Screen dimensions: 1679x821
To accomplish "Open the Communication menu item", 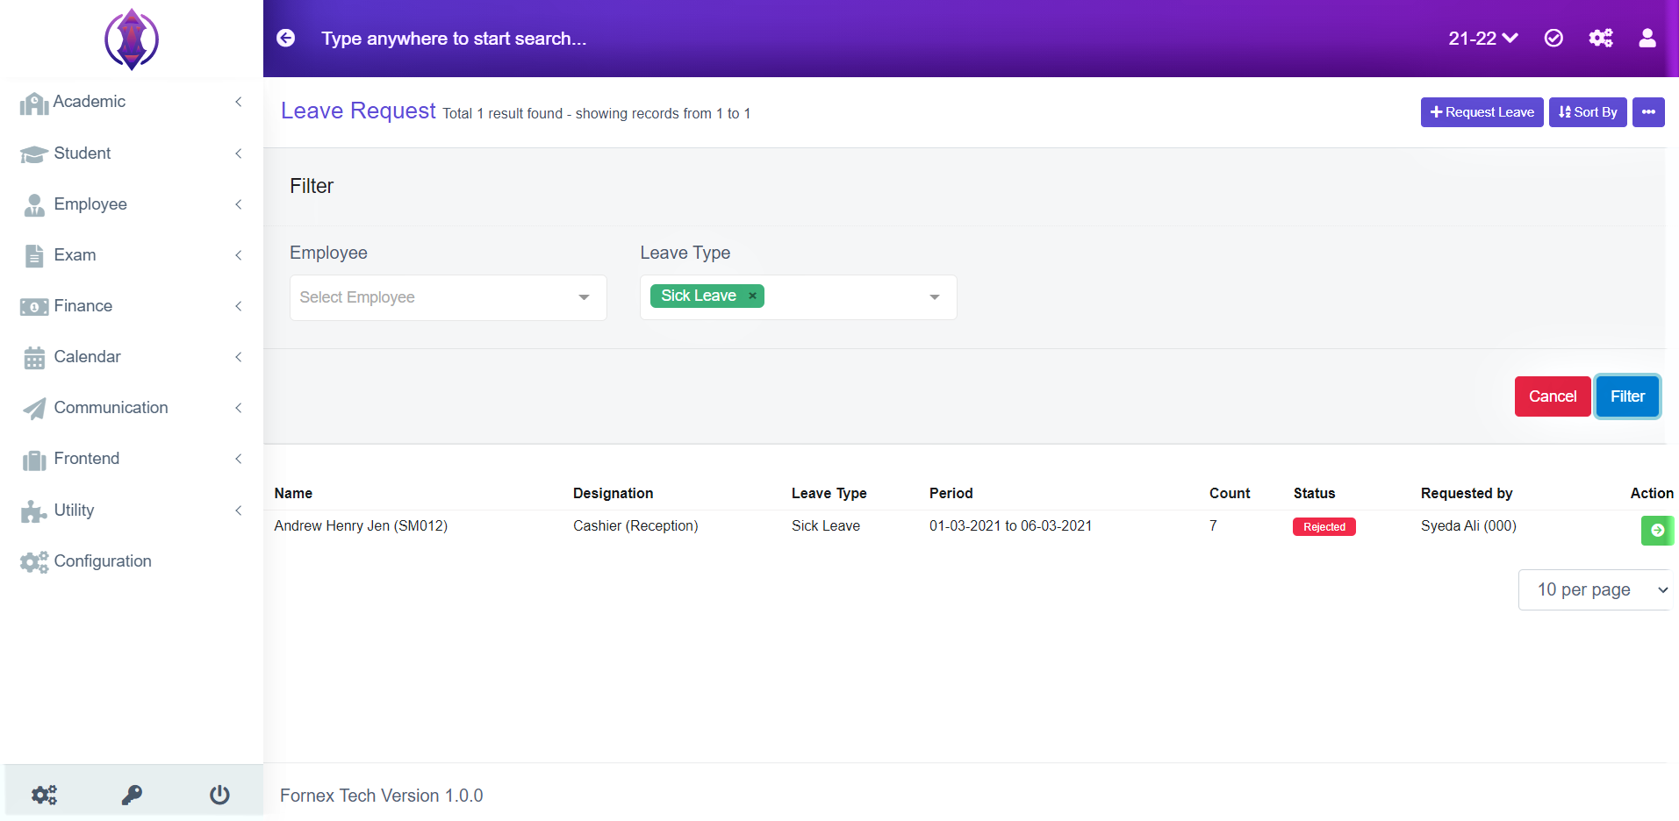I will [132, 408].
